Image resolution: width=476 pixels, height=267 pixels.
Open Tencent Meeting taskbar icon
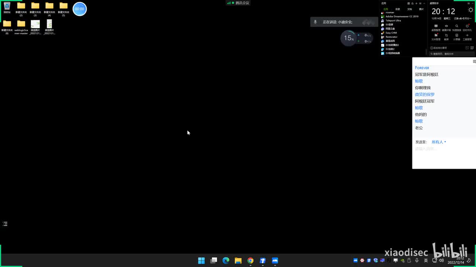pyautogui.click(x=275, y=261)
